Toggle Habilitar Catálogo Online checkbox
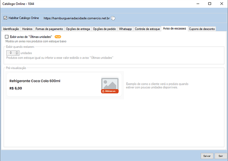The height and width of the screenshot is (161, 228). [x=5, y=18]
